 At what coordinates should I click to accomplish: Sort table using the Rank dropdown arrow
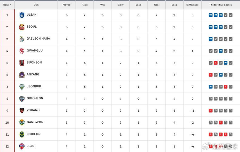(x=10, y=5)
